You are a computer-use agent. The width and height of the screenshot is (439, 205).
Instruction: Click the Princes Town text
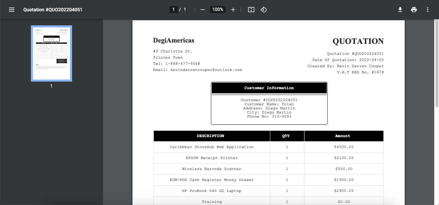click(168, 58)
